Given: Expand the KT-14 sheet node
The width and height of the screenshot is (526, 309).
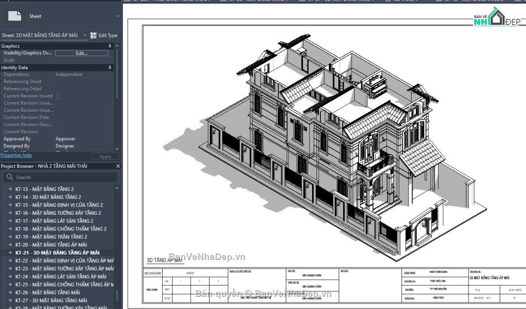Looking at the screenshot, I should (x=11, y=197).
